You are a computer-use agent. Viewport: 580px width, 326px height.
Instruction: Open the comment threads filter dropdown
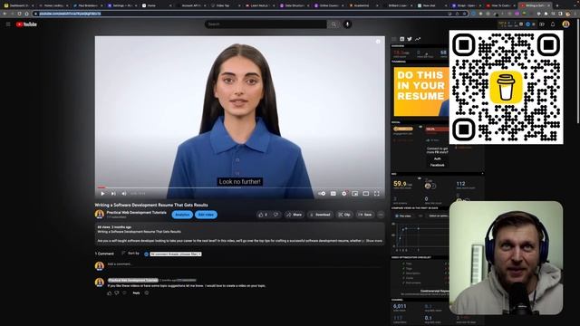point(175,254)
